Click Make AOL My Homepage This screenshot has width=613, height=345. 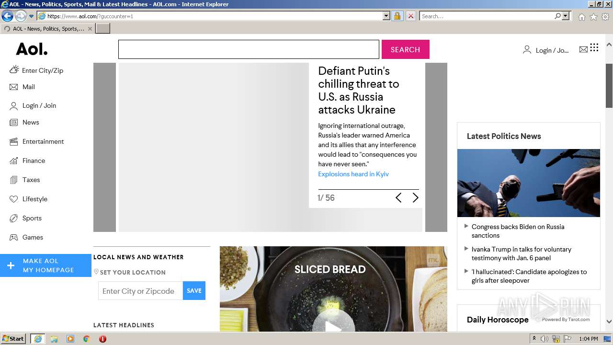pos(45,265)
